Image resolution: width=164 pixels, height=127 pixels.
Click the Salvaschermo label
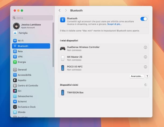tap(25, 96)
